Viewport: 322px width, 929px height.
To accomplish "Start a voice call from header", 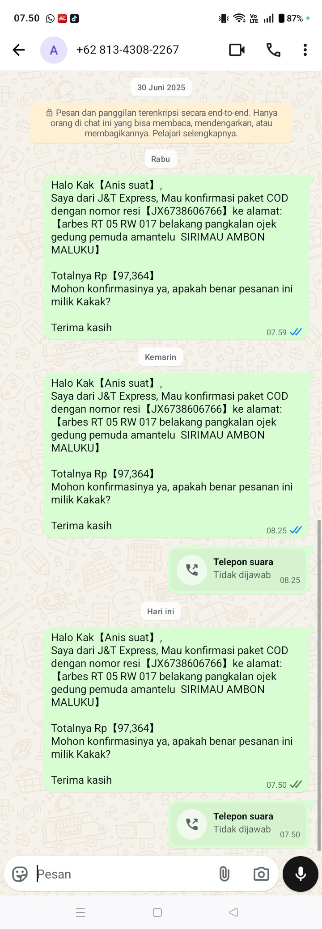I will (273, 50).
